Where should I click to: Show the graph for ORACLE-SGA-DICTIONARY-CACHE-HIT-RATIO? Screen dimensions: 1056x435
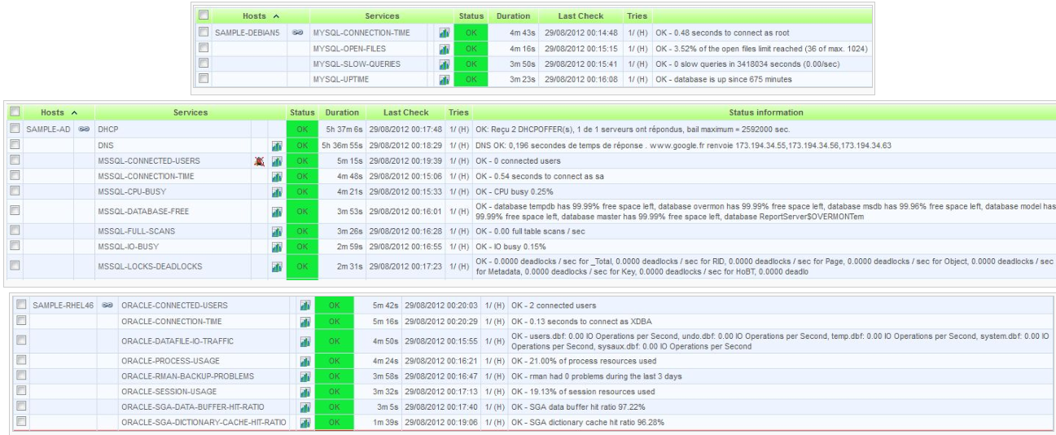pos(305,423)
